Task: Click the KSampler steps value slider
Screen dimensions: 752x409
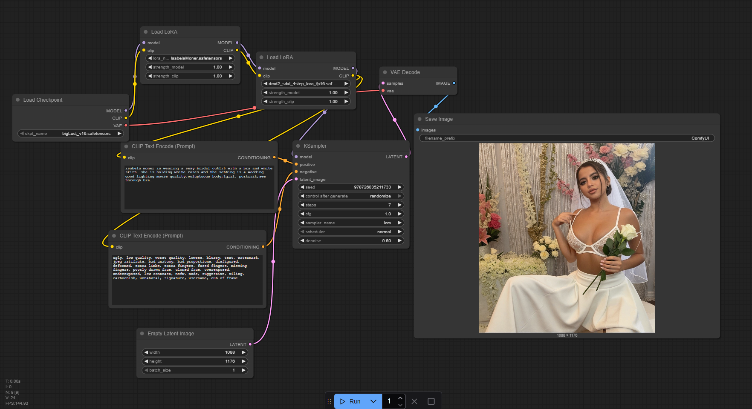Action: [351, 205]
